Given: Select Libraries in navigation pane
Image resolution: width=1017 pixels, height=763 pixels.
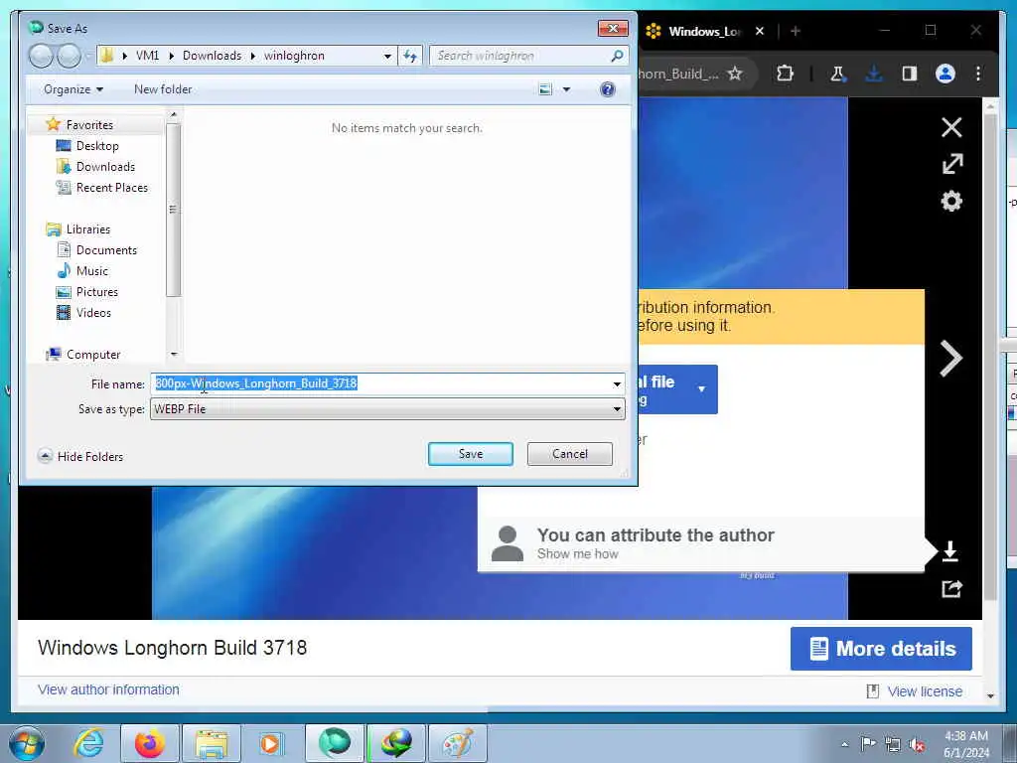Looking at the screenshot, I should 88,229.
